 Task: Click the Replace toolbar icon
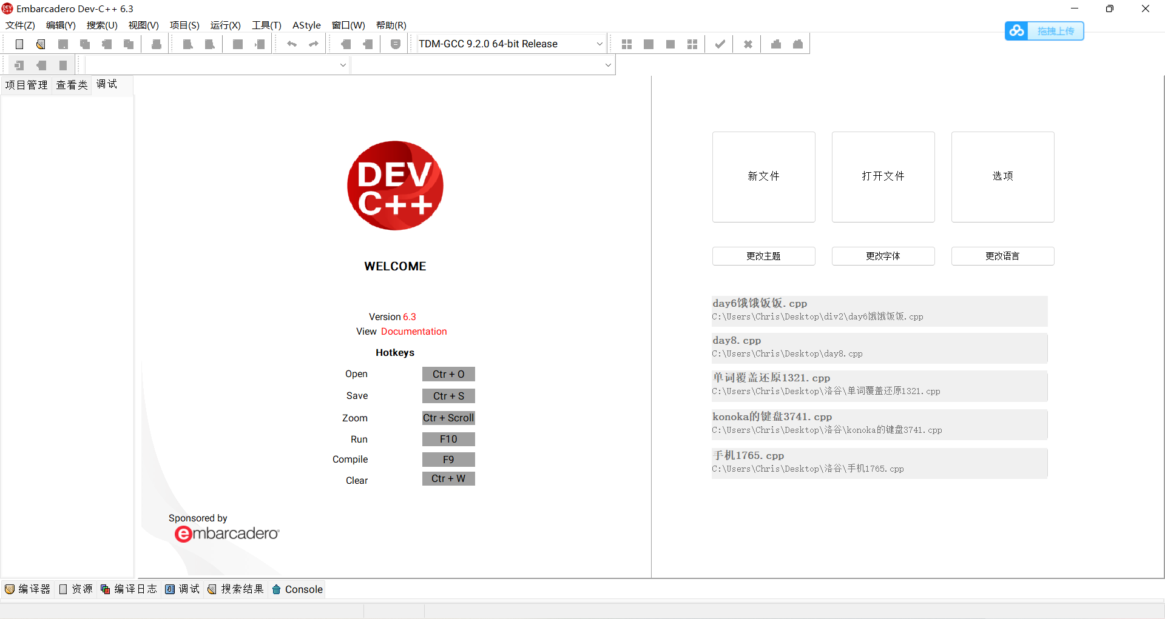[x=210, y=44]
